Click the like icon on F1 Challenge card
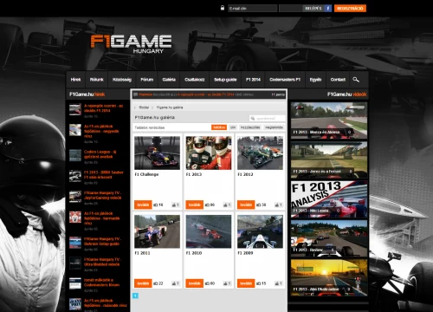Screen dimensions: 433x312 click(174, 205)
